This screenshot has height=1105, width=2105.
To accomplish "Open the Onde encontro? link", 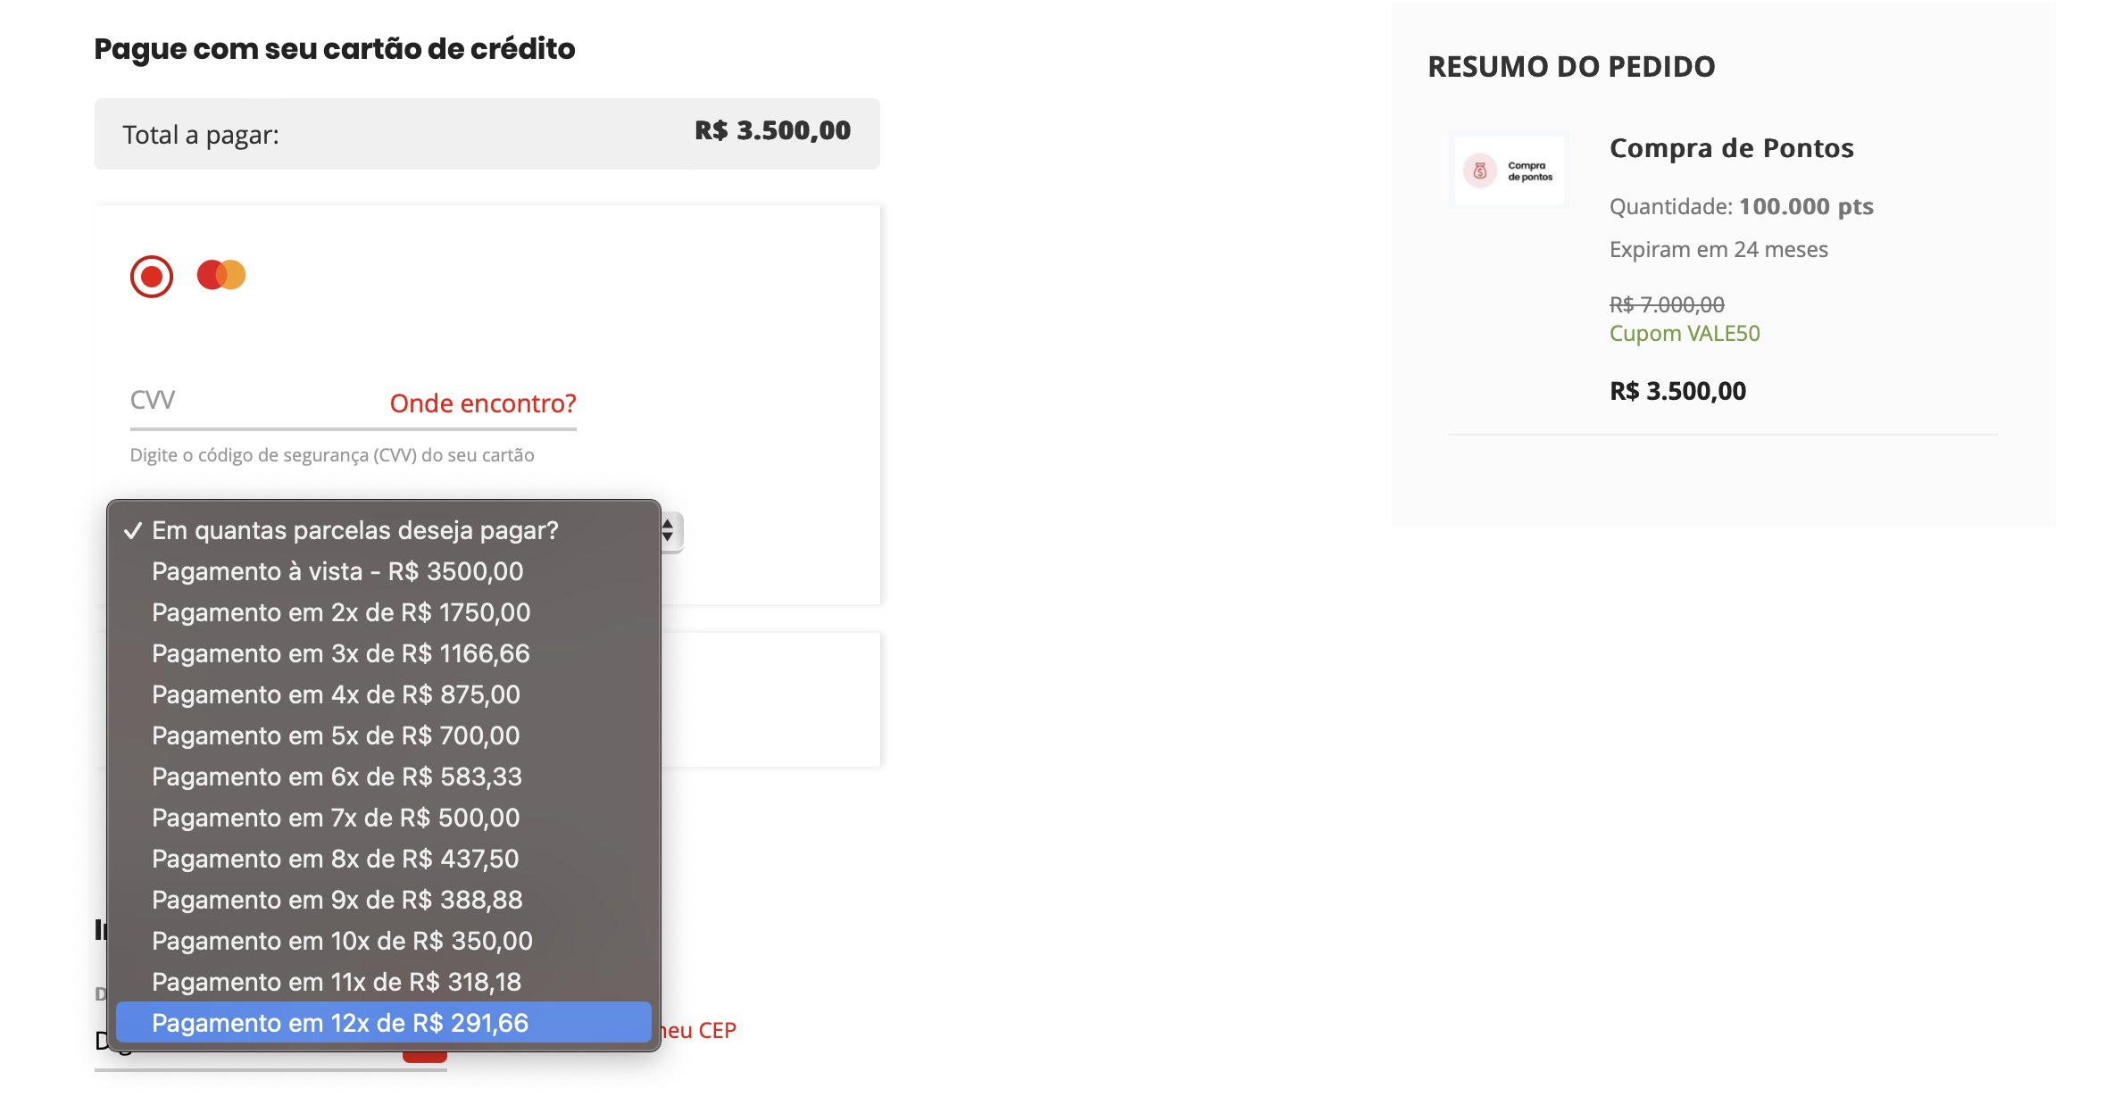I will point(483,403).
